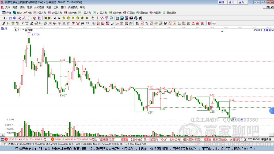Click the 客服 customer service button
The width and height of the screenshot is (274, 154).
point(221,2)
